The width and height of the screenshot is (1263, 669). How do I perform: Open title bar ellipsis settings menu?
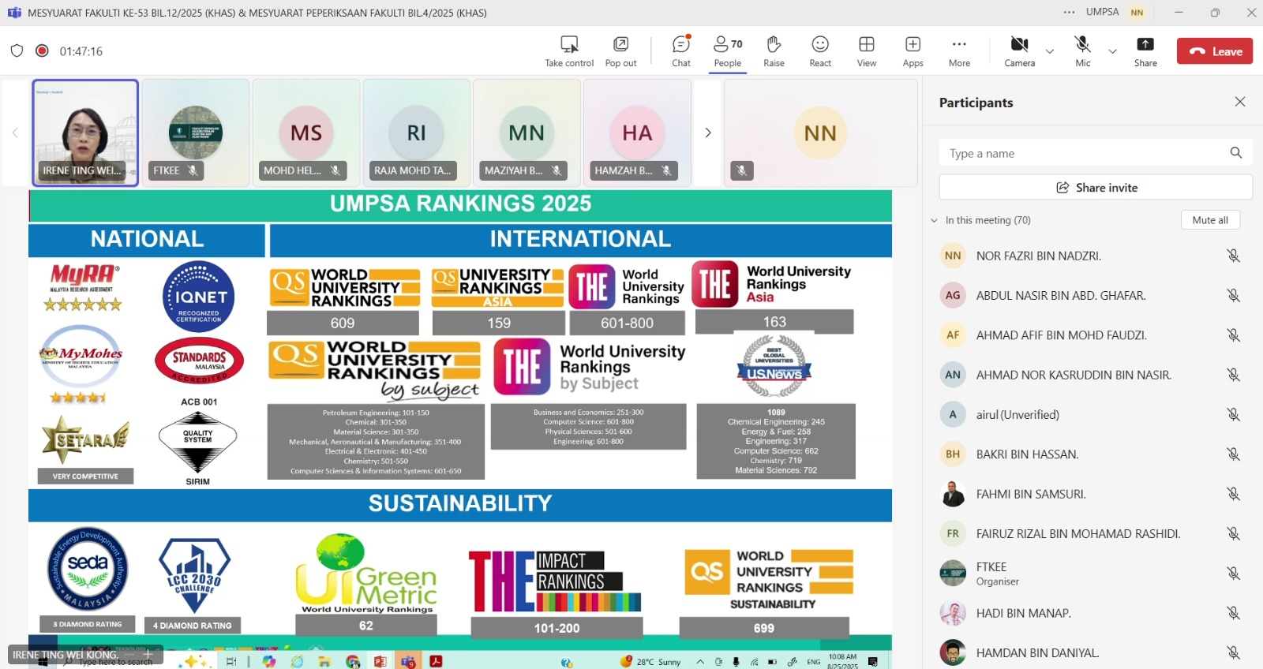click(x=1069, y=12)
